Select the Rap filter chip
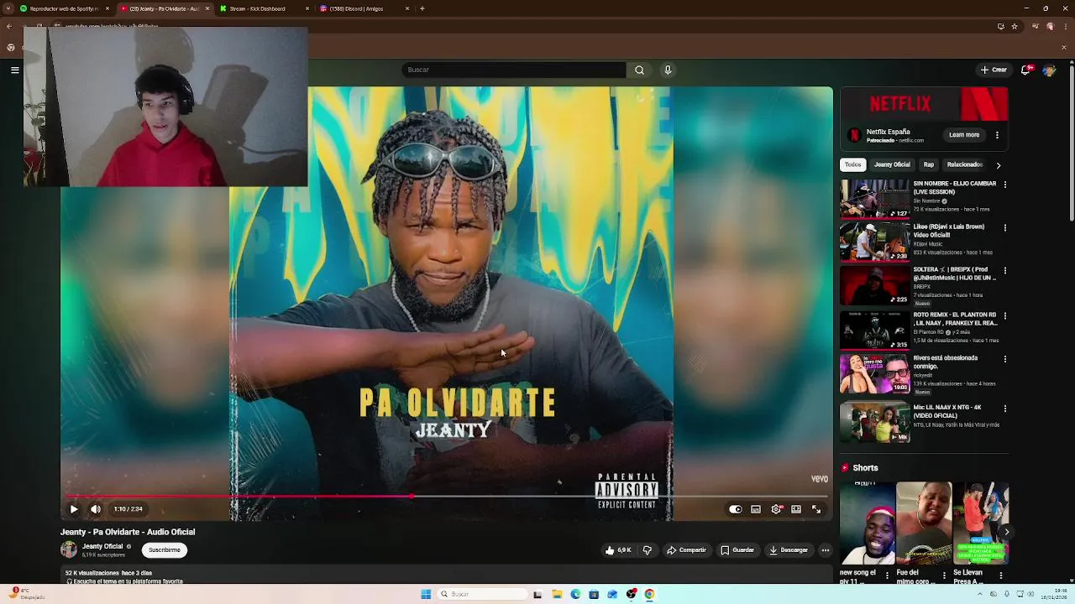Image resolution: width=1075 pixels, height=604 pixels. 929,164
